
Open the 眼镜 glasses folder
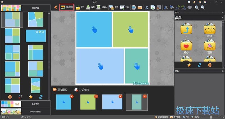pos(210,30)
